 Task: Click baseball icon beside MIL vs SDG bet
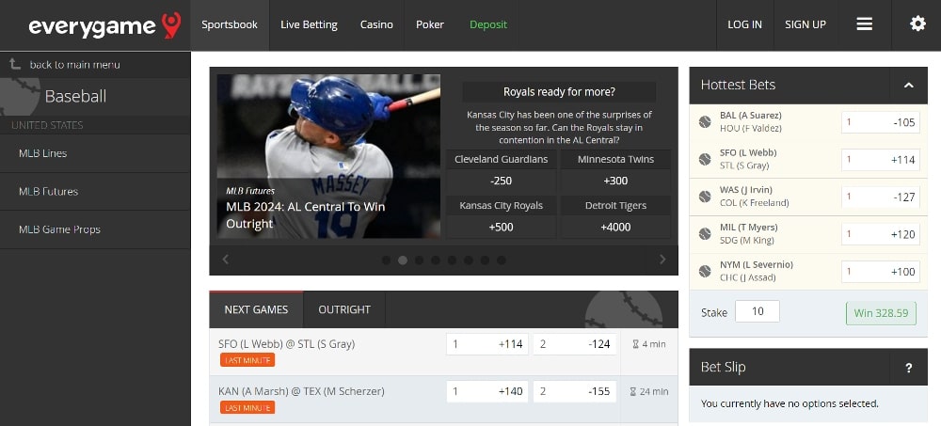[x=705, y=234]
